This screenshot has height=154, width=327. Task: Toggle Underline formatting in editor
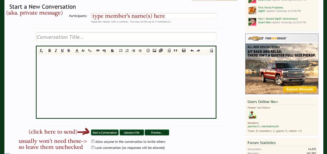62,51
